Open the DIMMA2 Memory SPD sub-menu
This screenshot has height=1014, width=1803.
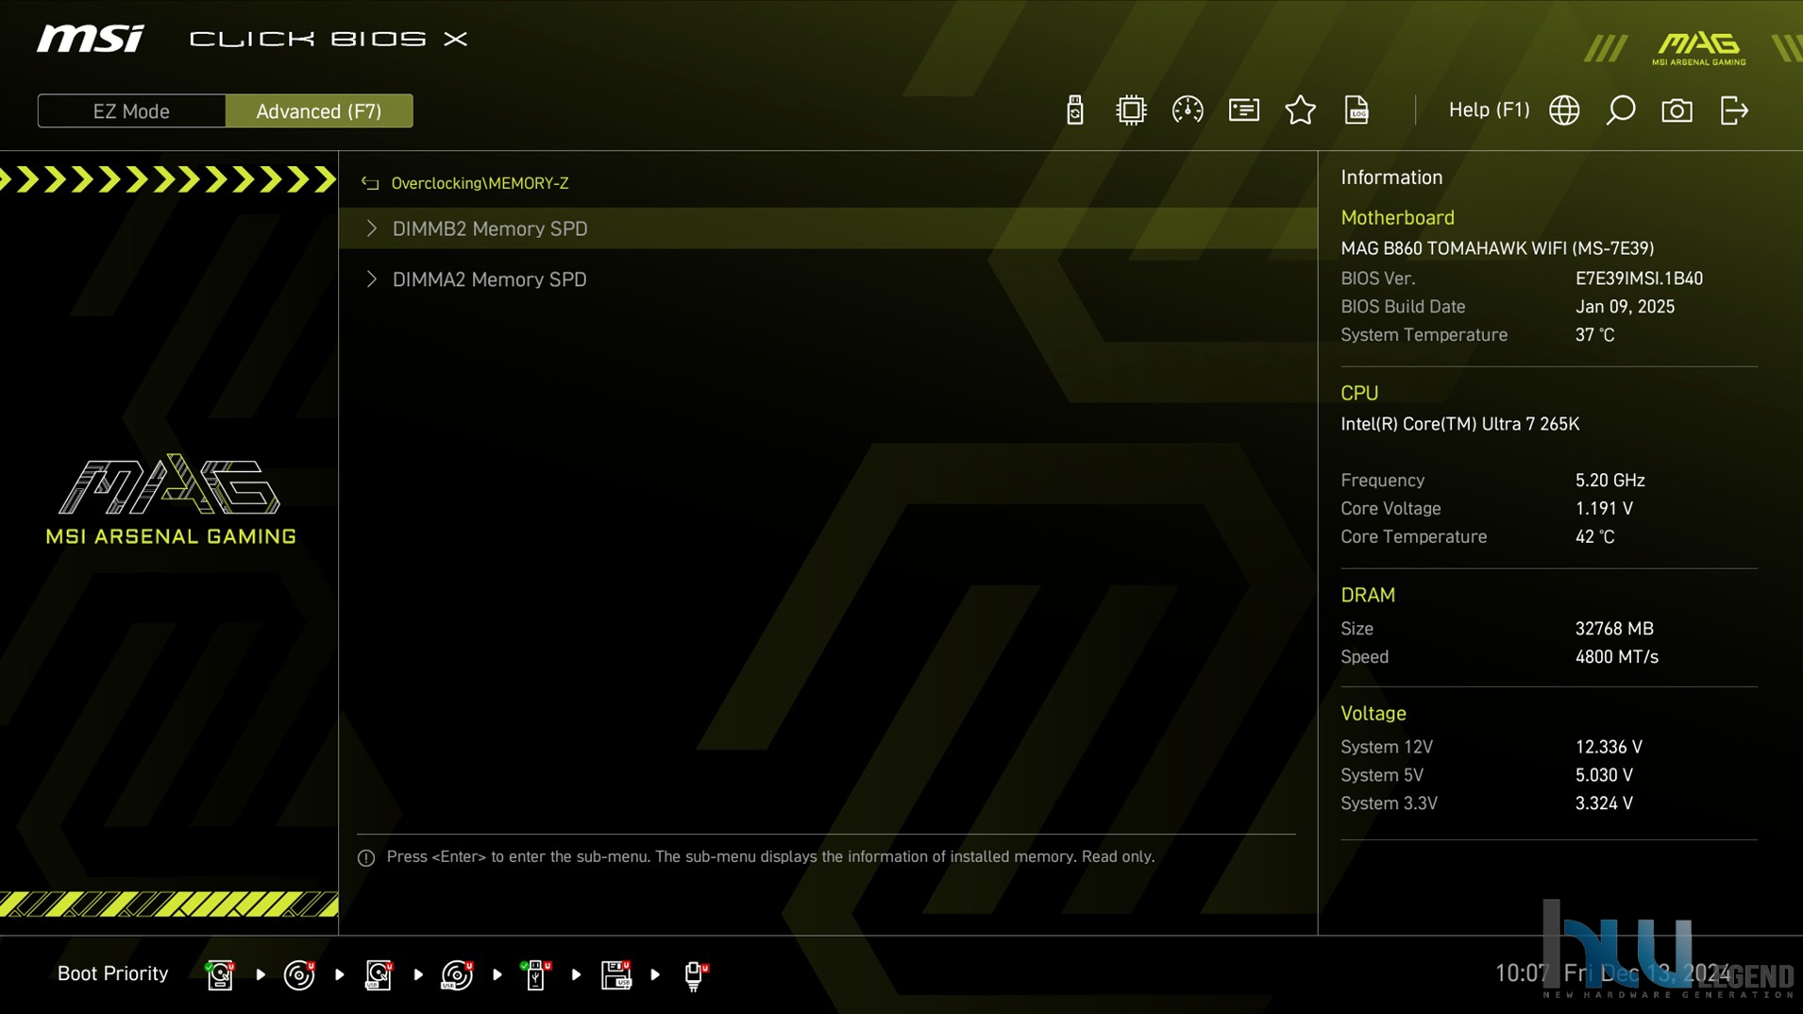[828, 279]
